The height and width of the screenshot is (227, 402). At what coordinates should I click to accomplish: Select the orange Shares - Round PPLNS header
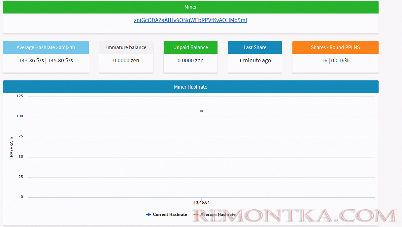(x=335, y=47)
